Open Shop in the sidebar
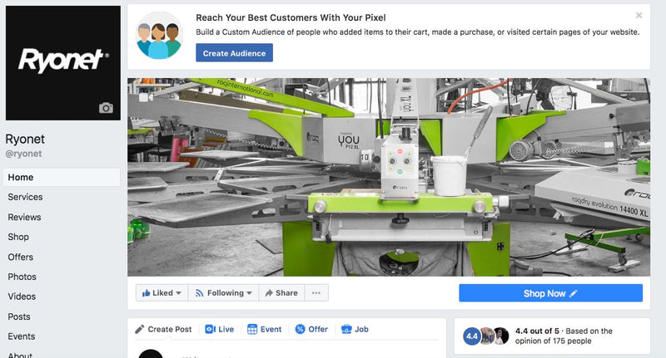The width and height of the screenshot is (666, 358). (x=18, y=237)
